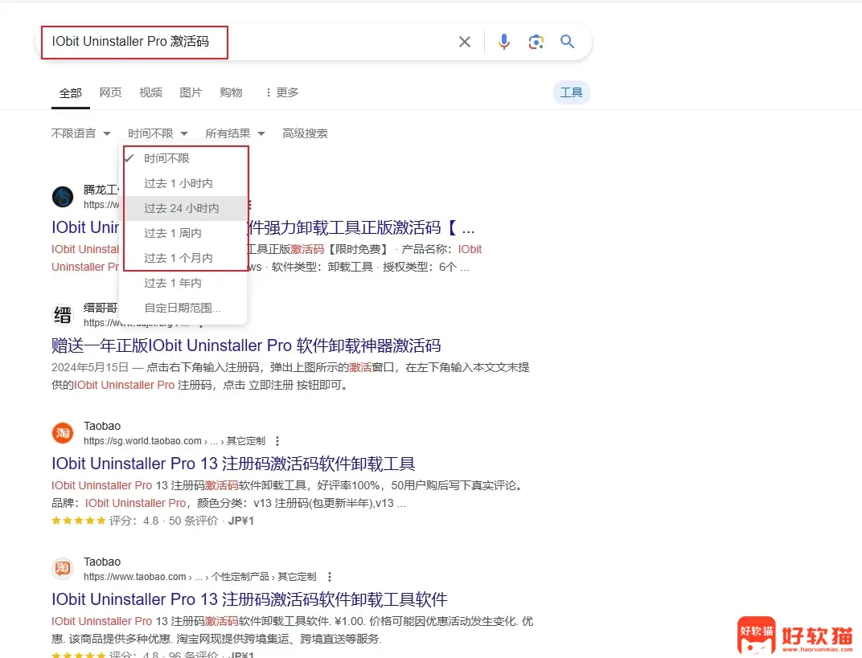The height and width of the screenshot is (658, 862).
Task: Choose 自定日期范围 option
Action: click(183, 308)
